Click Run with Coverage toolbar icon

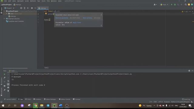tap(178, 5)
